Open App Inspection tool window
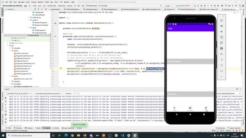Image resolution: width=246 pixels, height=138 pixels. (x=68, y=128)
